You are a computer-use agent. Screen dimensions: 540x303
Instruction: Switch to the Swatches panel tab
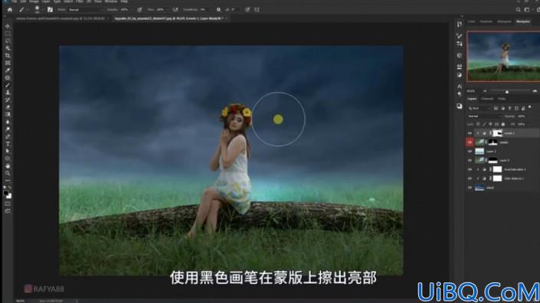tap(486, 21)
